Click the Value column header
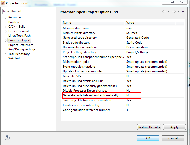The image size is (190, 145). [150, 23]
